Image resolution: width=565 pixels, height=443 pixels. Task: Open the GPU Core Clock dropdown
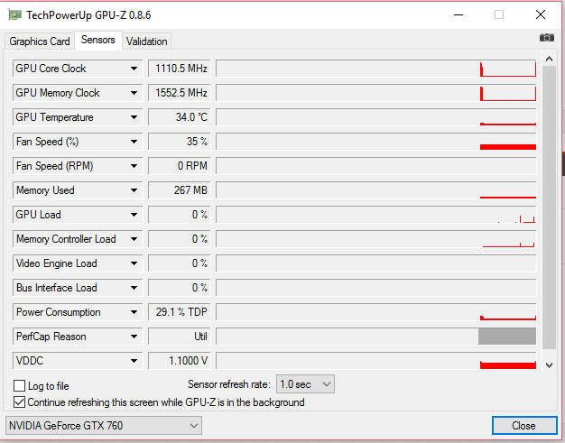[x=134, y=69]
